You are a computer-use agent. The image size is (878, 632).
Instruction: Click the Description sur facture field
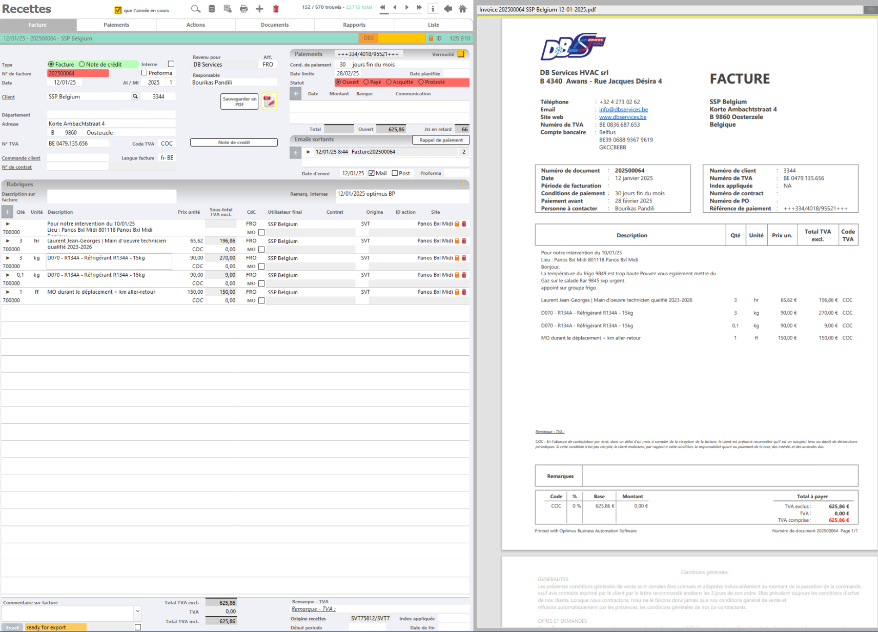click(112, 197)
